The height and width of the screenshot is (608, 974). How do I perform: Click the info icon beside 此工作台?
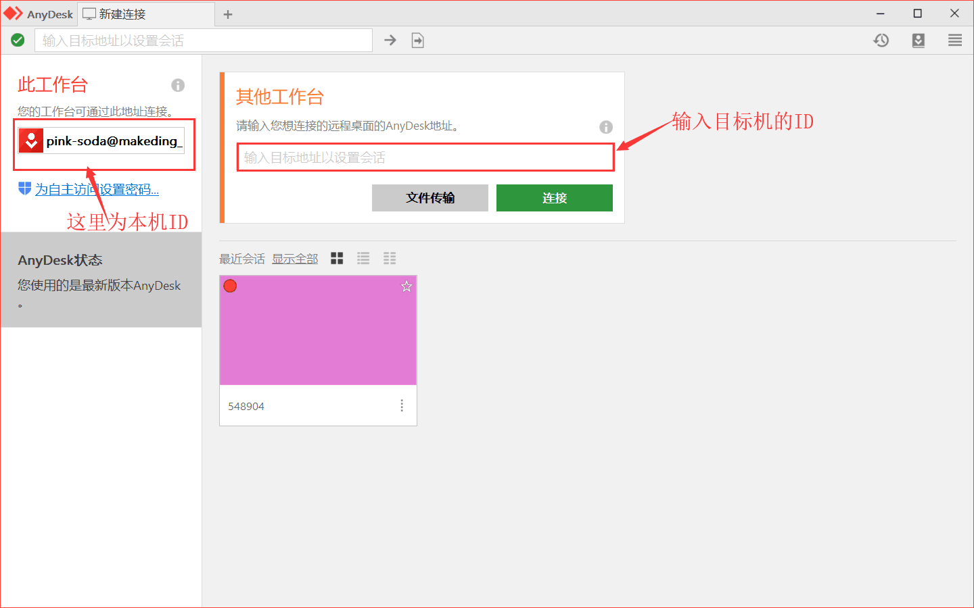click(178, 85)
